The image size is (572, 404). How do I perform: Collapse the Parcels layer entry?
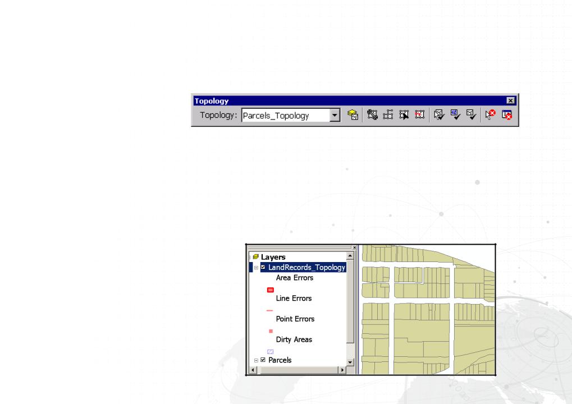click(x=256, y=360)
